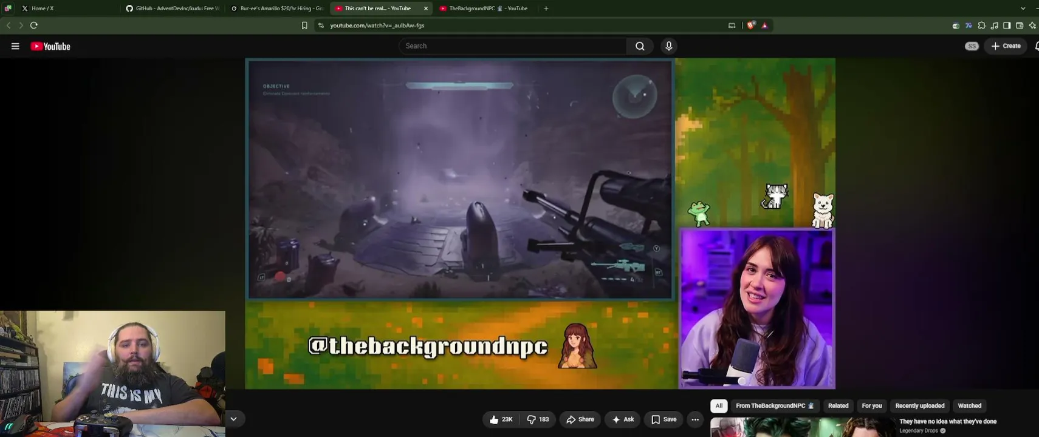Like the video (23K)

pyautogui.click(x=501, y=419)
